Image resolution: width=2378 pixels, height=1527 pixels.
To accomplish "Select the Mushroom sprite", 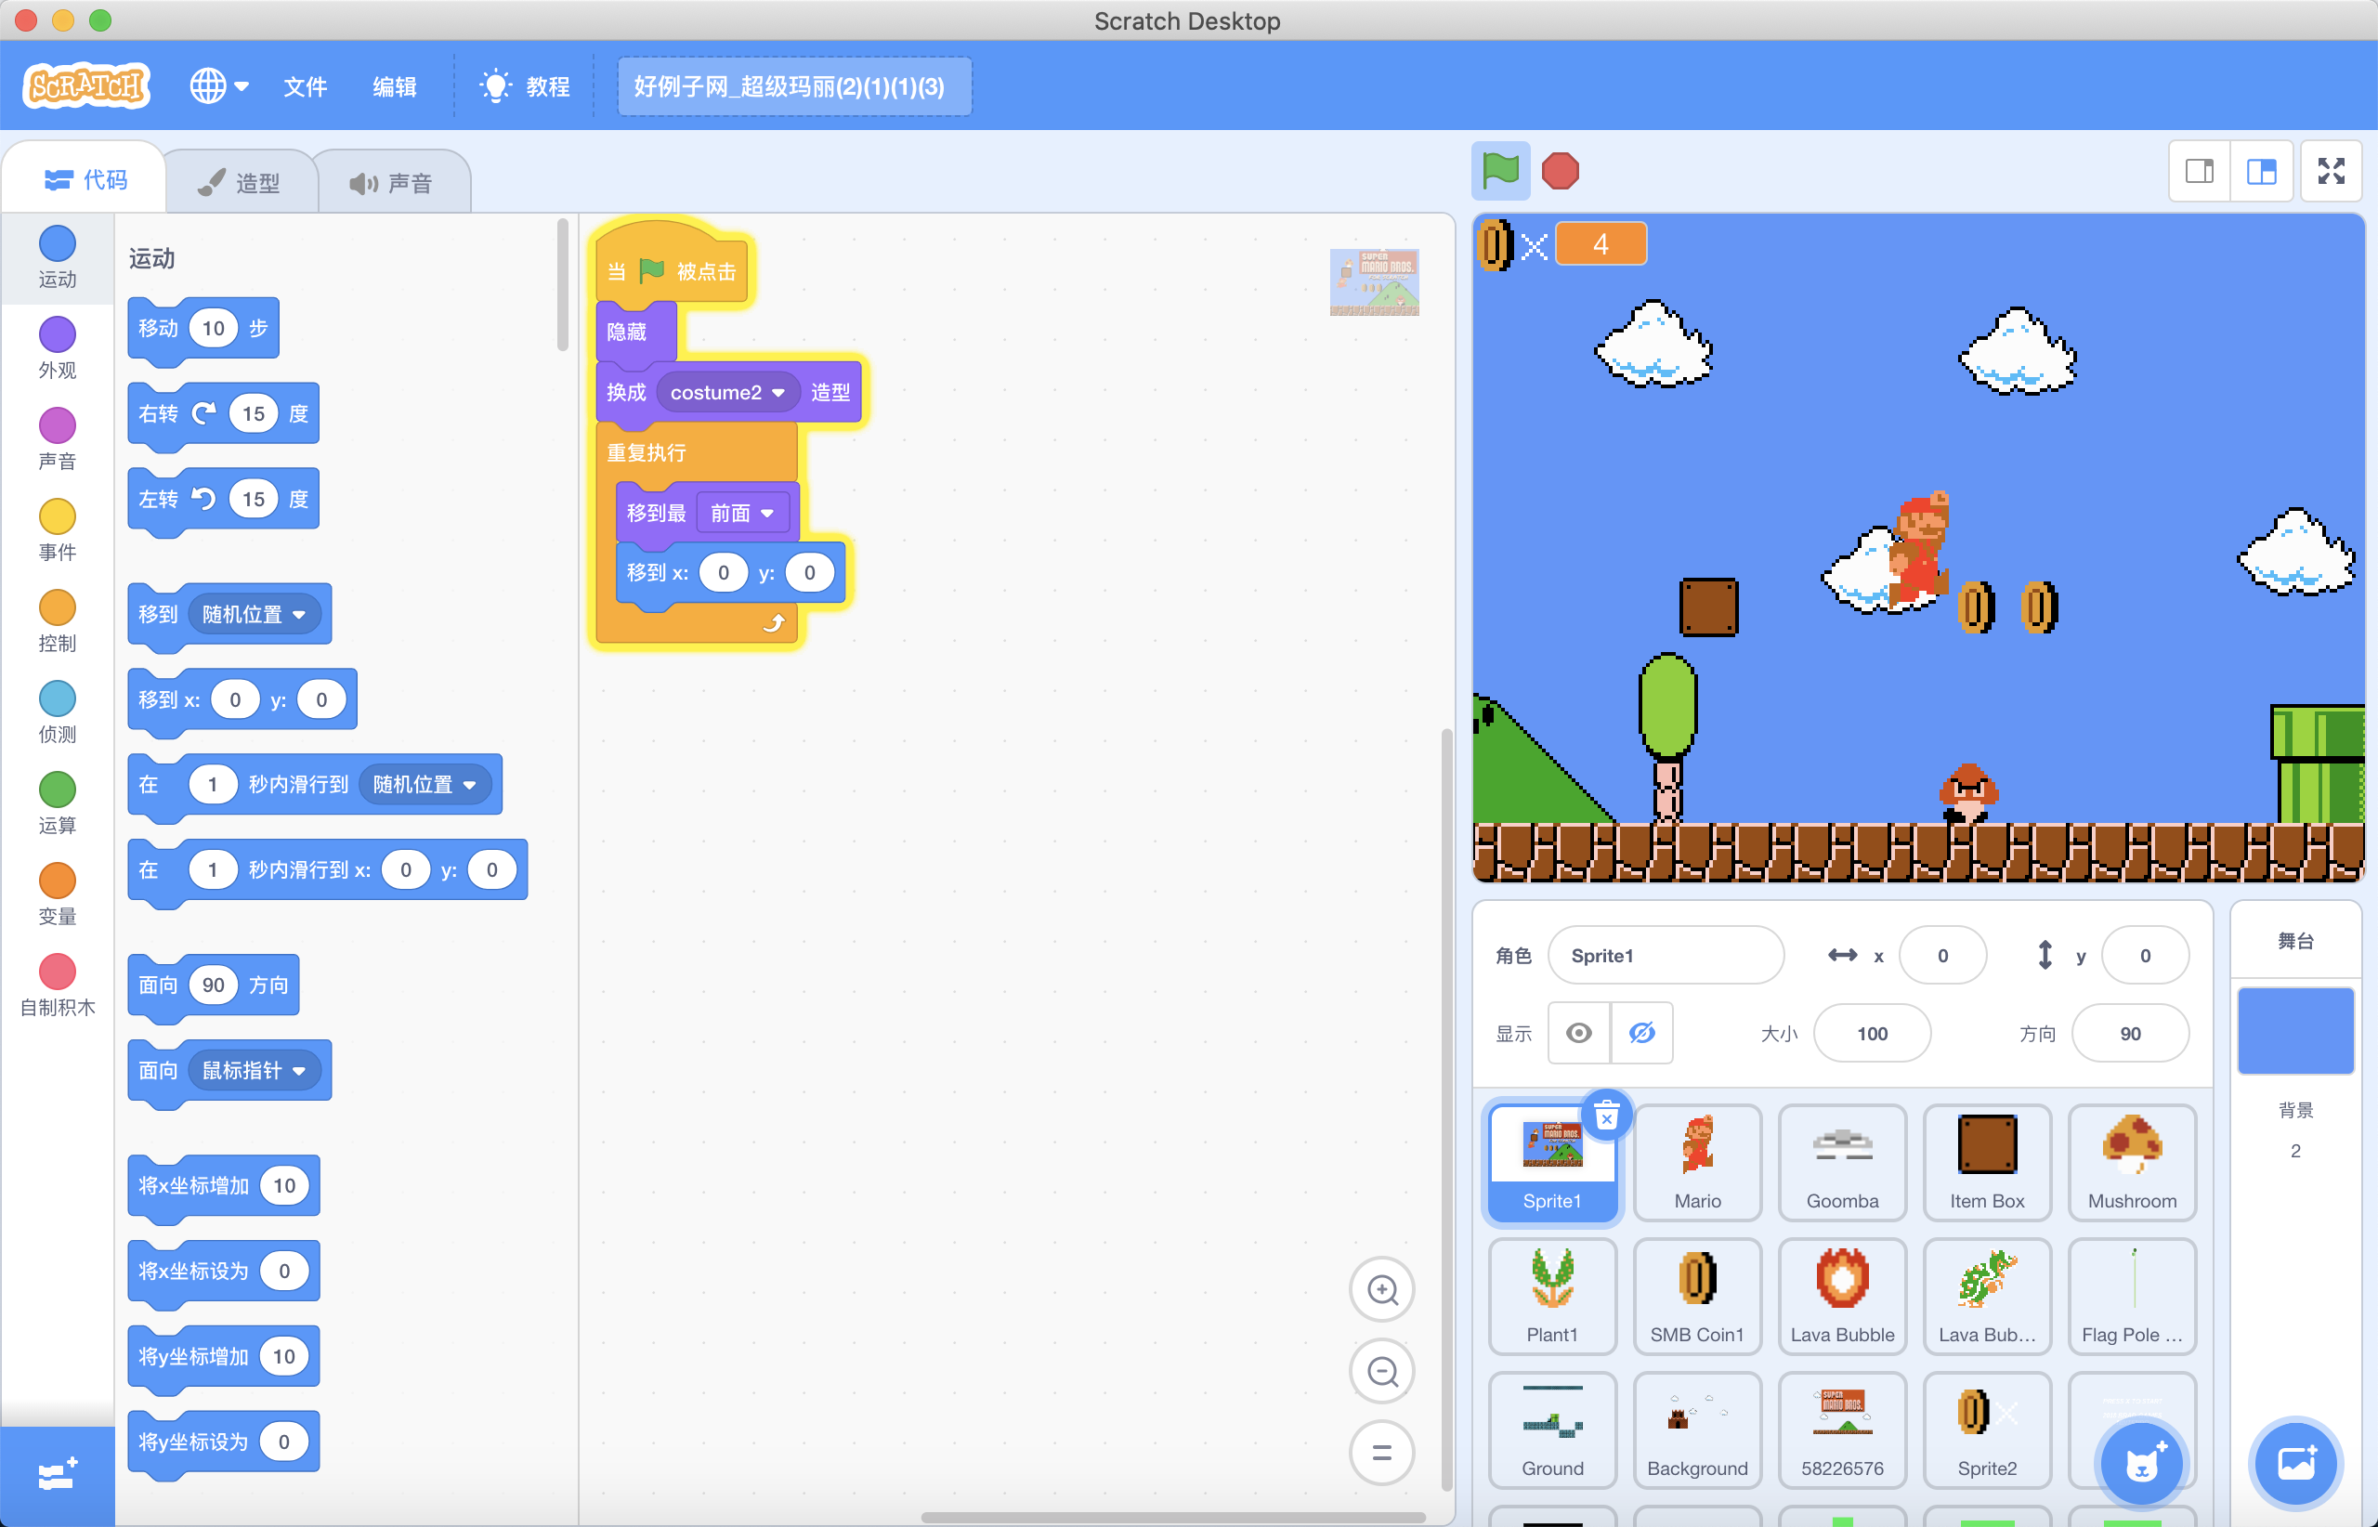I will (x=2131, y=1162).
